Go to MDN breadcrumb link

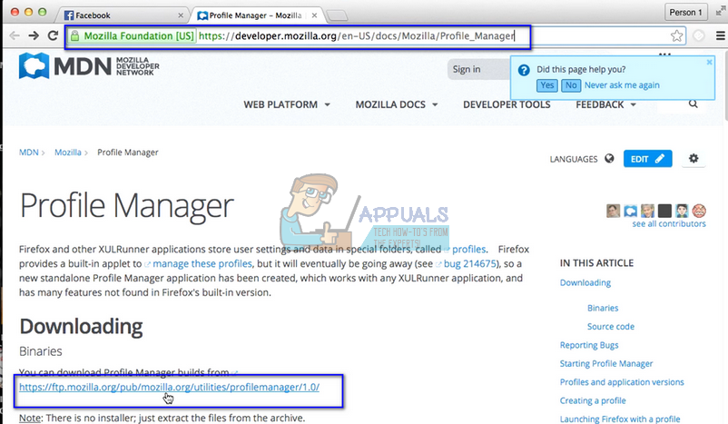point(28,153)
